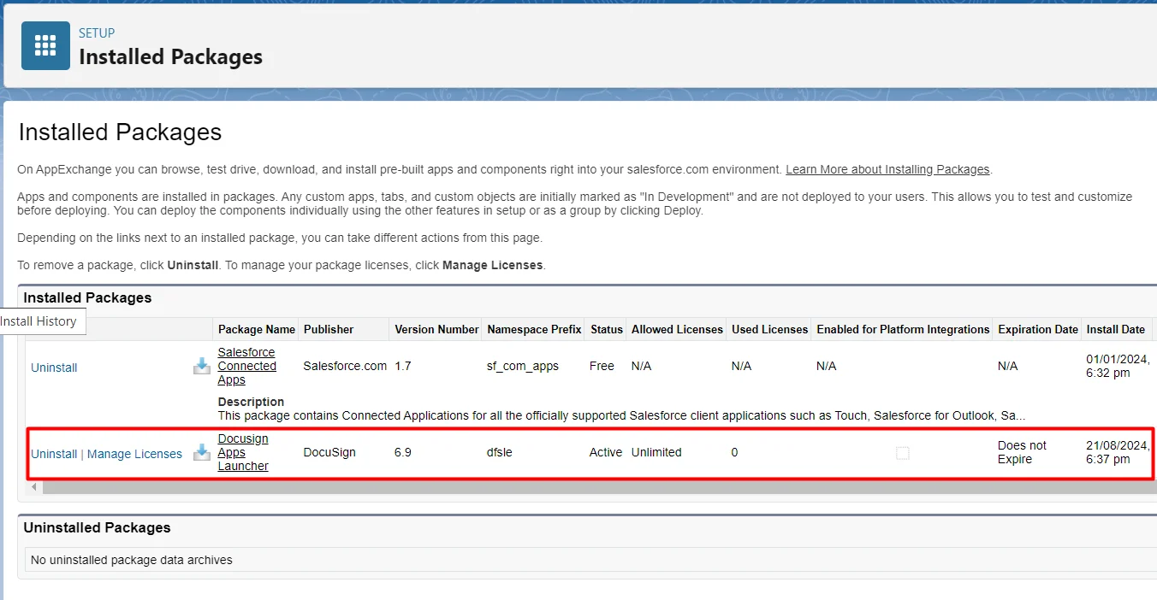Image resolution: width=1157 pixels, height=600 pixels.
Task: Sort packages by the Allowed Licenses column
Action: pyautogui.click(x=676, y=329)
